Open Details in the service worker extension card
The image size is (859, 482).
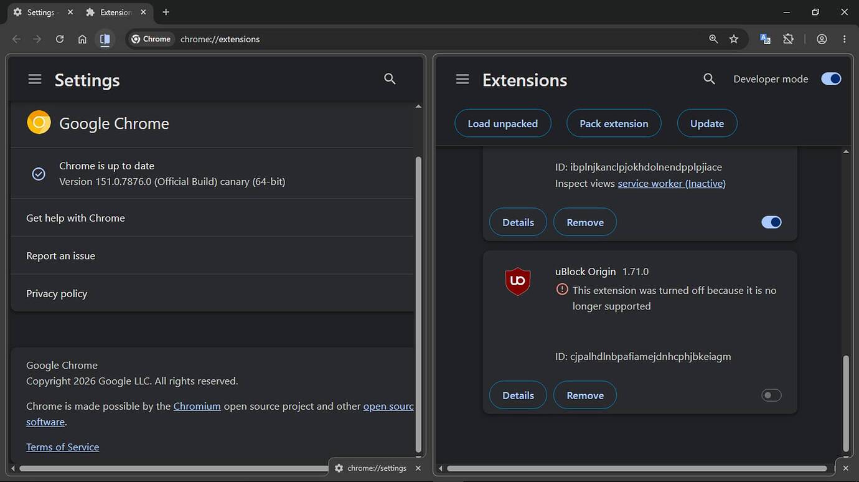518,222
